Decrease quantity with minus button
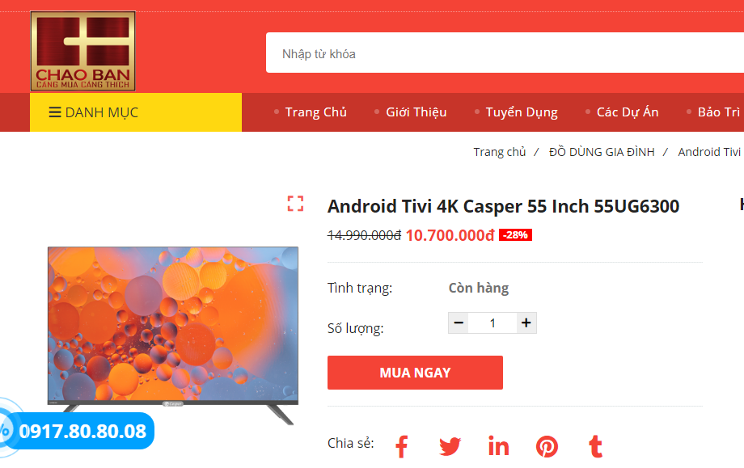Viewport: 744px width, 468px height. tap(459, 323)
